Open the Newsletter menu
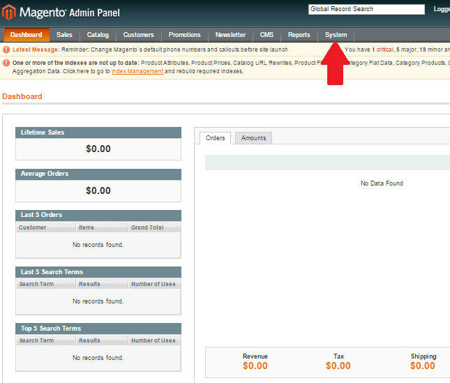The image size is (450, 383). (230, 35)
